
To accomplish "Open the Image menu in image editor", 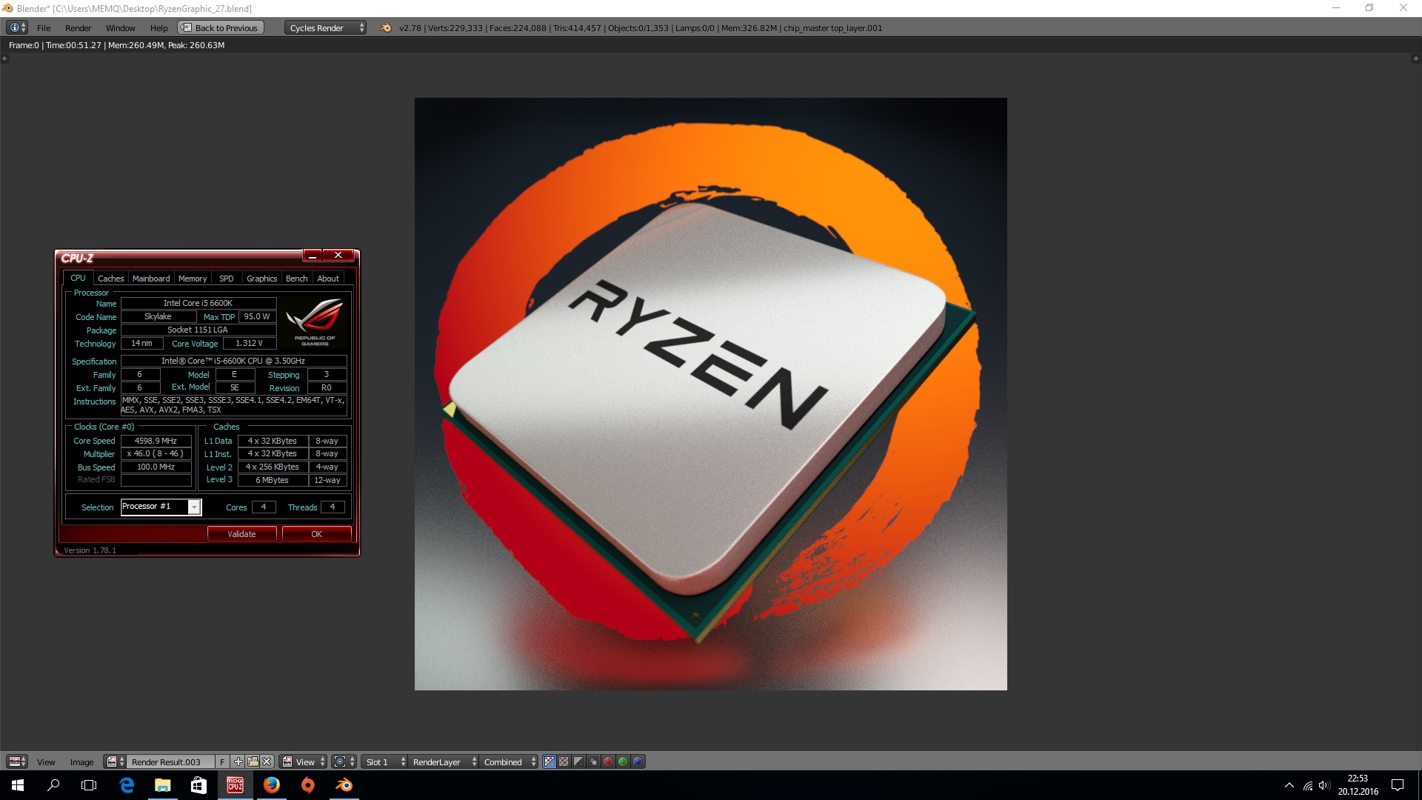I will [81, 762].
